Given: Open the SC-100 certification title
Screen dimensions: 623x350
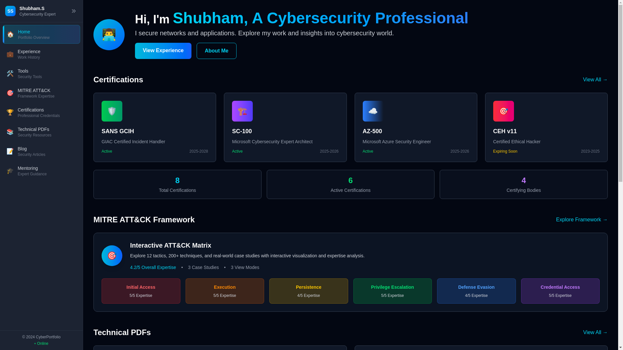Looking at the screenshot, I should tap(242, 131).
